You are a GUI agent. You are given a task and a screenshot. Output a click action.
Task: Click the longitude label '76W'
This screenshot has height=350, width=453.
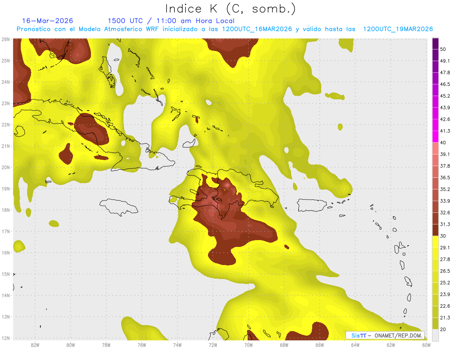142,345
